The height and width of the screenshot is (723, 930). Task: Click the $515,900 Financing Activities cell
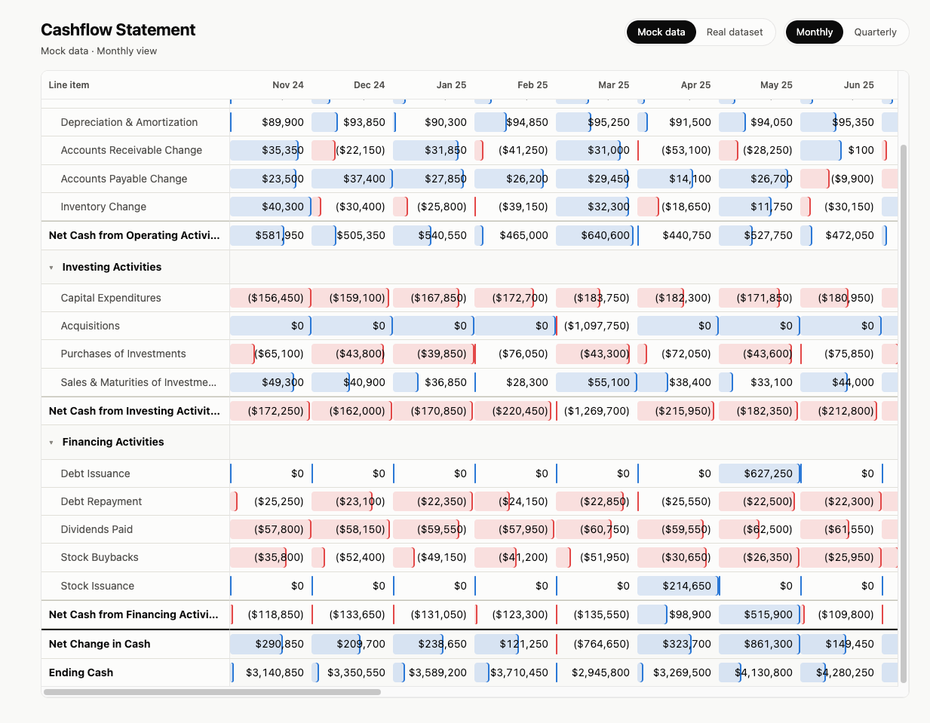(759, 614)
